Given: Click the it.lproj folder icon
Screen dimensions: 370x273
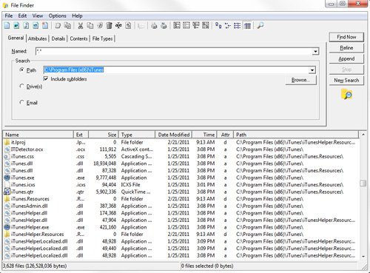Looking at the screenshot, I should (x=7, y=142).
